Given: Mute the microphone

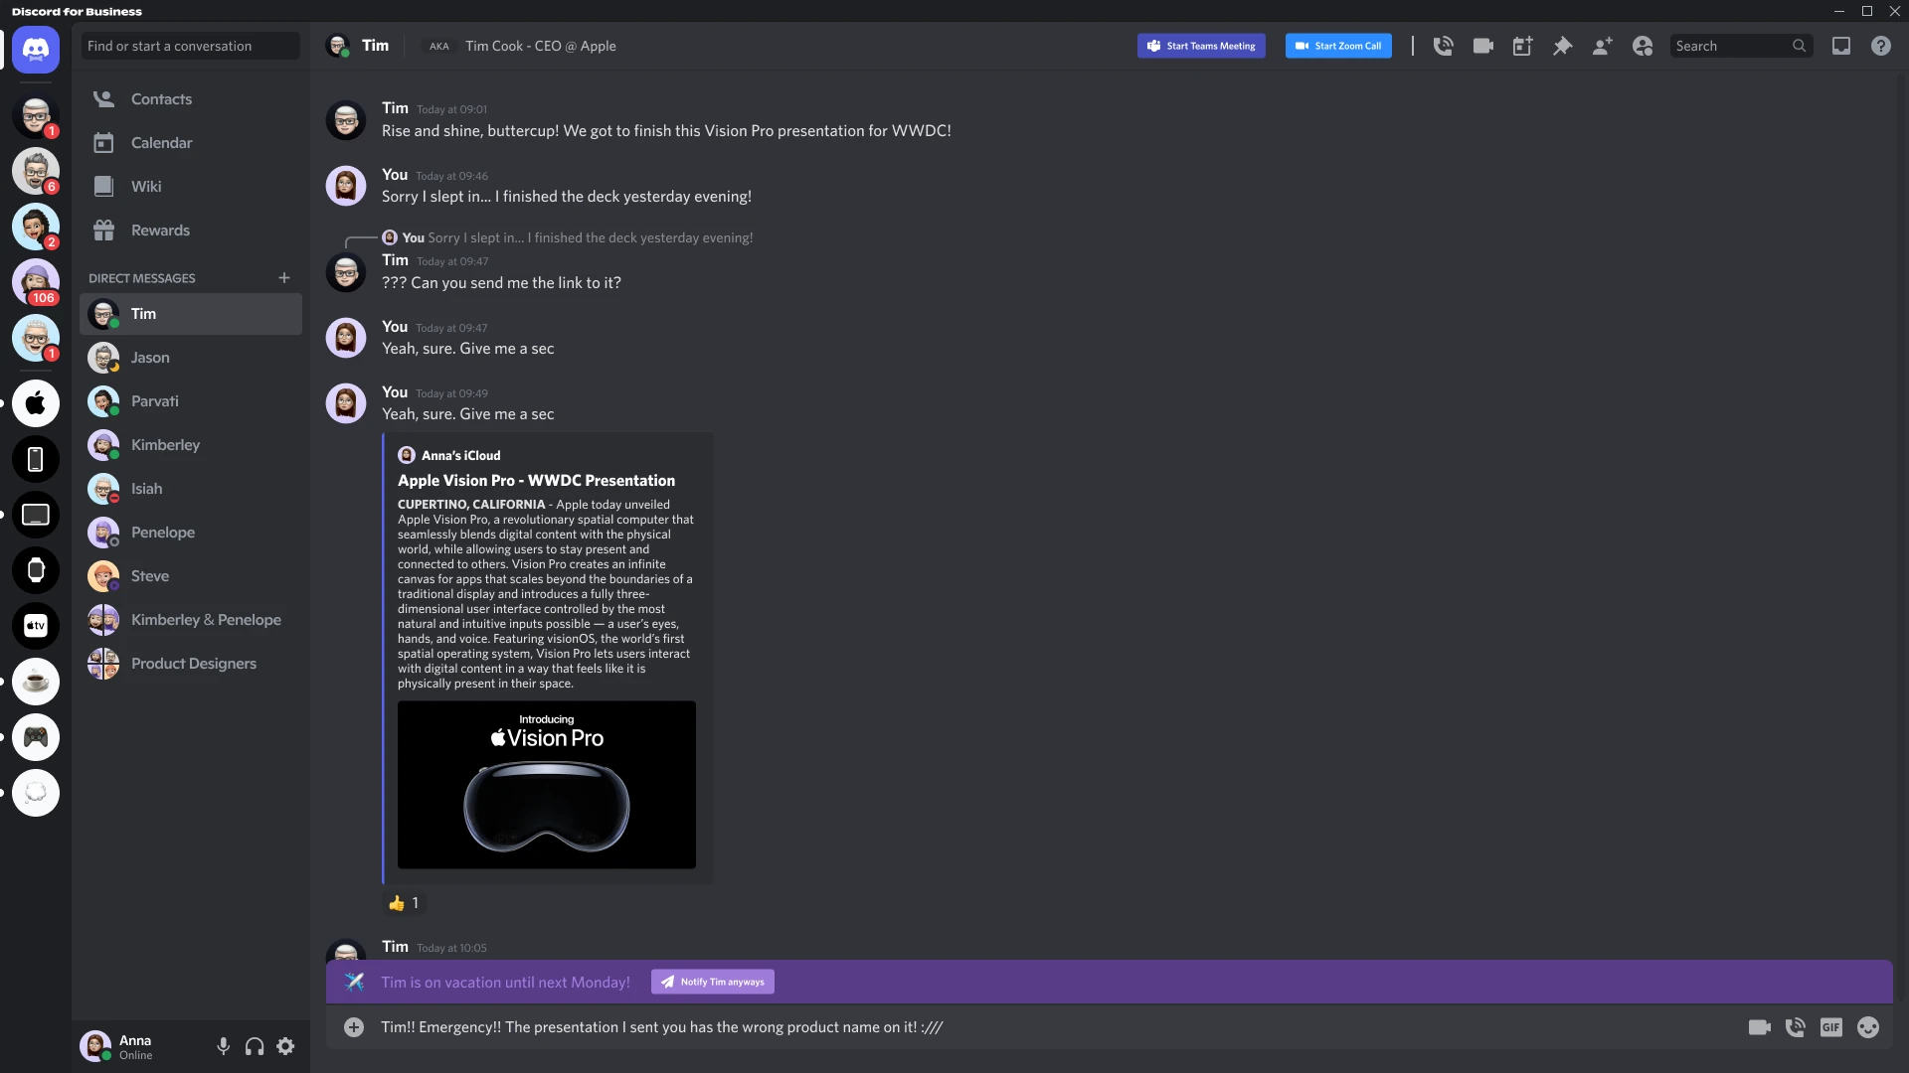Looking at the screenshot, I should [x=224, y=1046].
